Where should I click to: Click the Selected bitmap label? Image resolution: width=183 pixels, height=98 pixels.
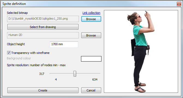point(17,13)
